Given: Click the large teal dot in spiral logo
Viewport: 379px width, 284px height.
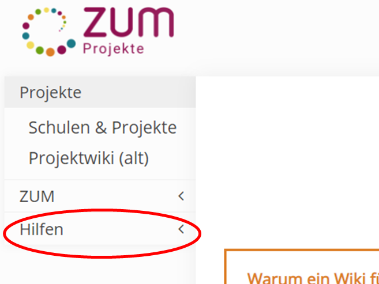Looking at the screenshot, I should pyautogui.click(x=71, y=44).
